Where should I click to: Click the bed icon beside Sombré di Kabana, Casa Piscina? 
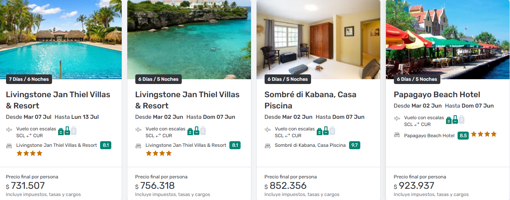click(x=267, y=146)
